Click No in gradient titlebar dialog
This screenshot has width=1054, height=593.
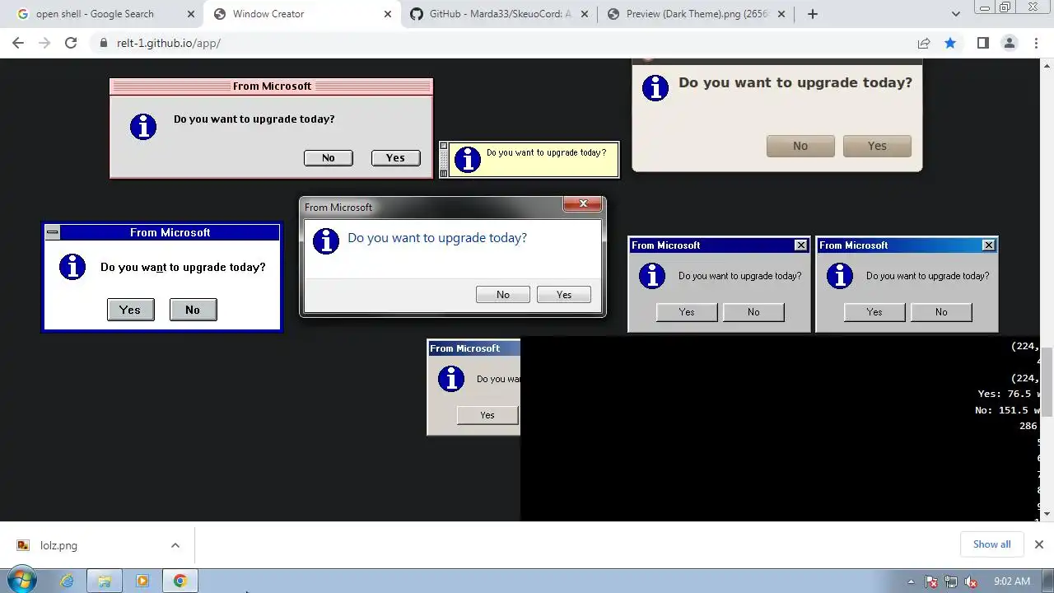(x=941, y=312)
